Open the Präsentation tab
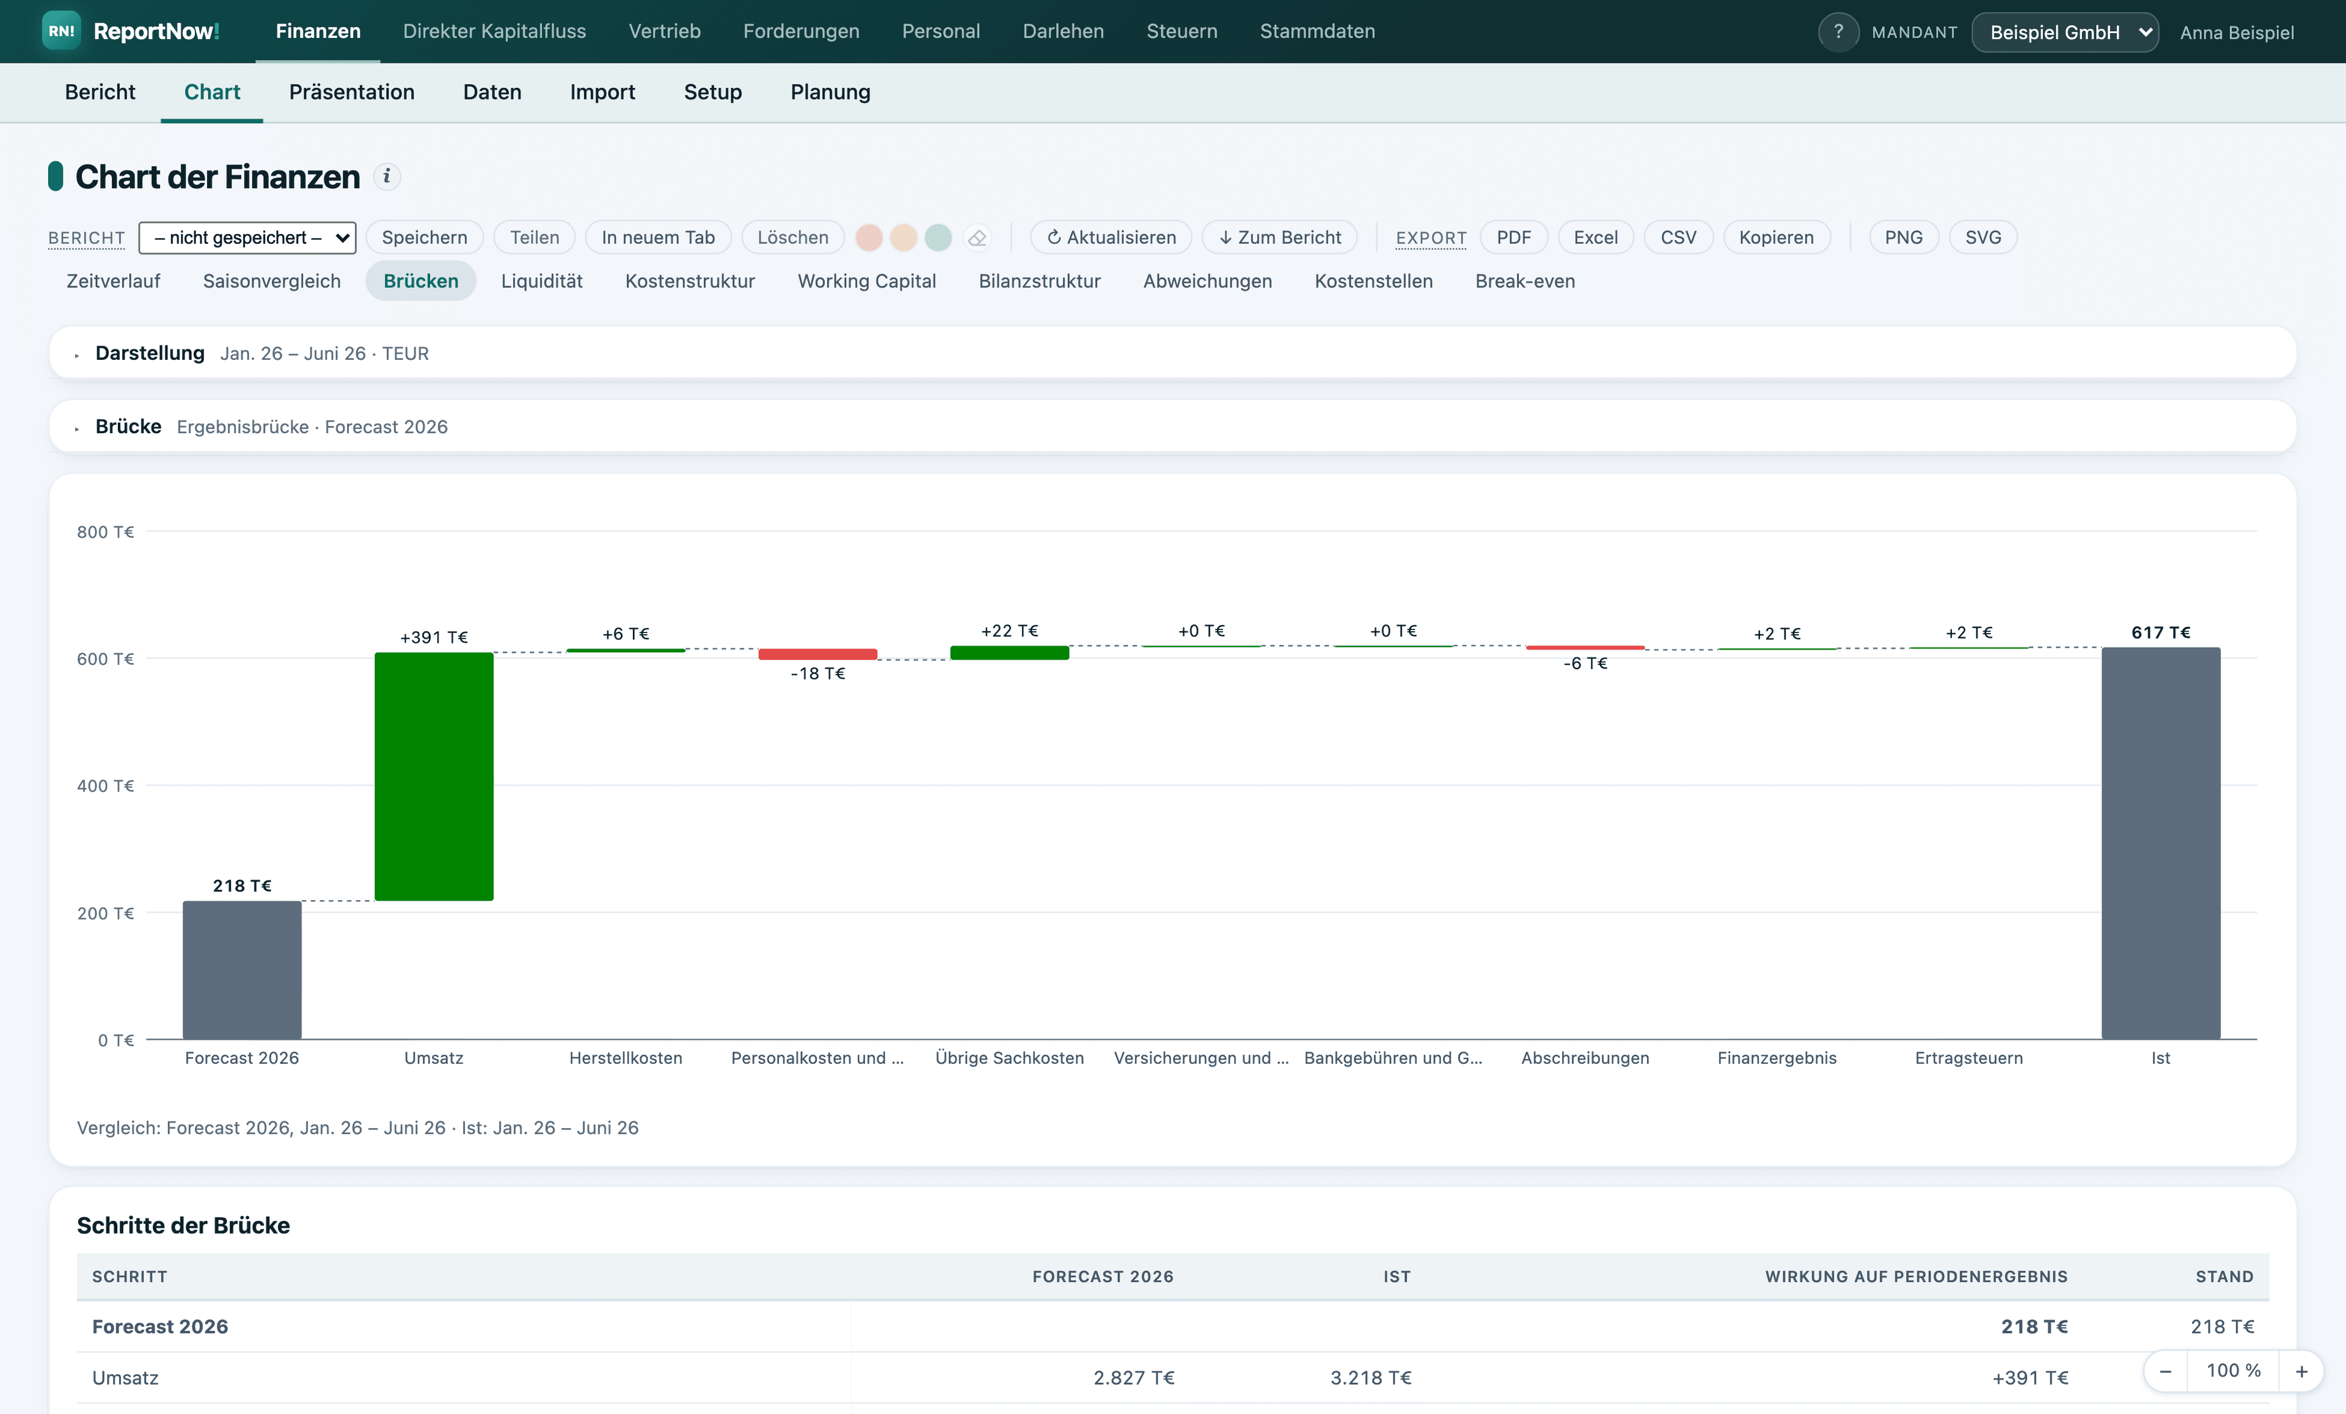Screen dimensions: 2346x1414 [x=351, y=92]
